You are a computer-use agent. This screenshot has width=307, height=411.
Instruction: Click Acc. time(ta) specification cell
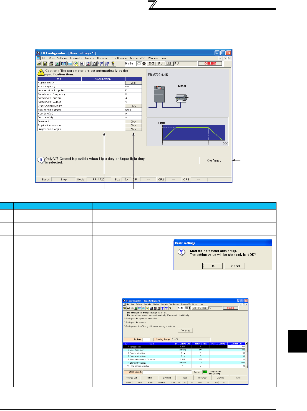(x=103, y=114)
